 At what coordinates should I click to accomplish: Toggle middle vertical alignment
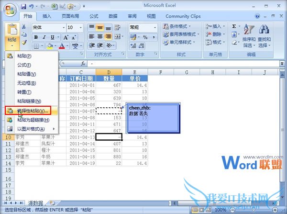[x=100, y=27]
